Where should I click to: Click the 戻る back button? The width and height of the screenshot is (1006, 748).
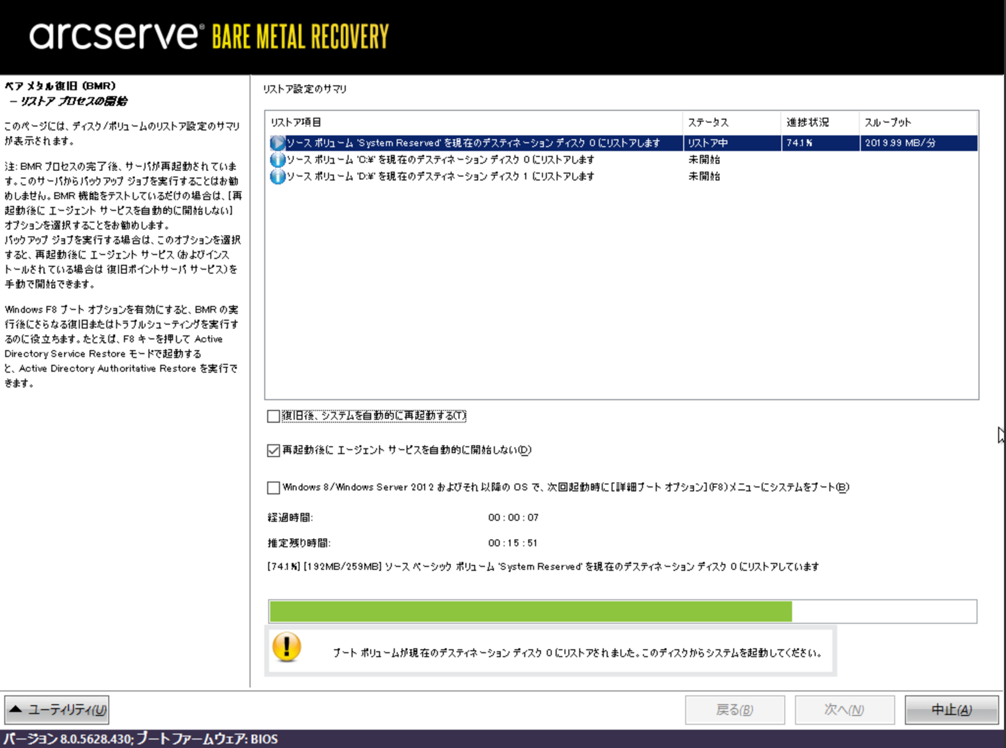point(734,710)
